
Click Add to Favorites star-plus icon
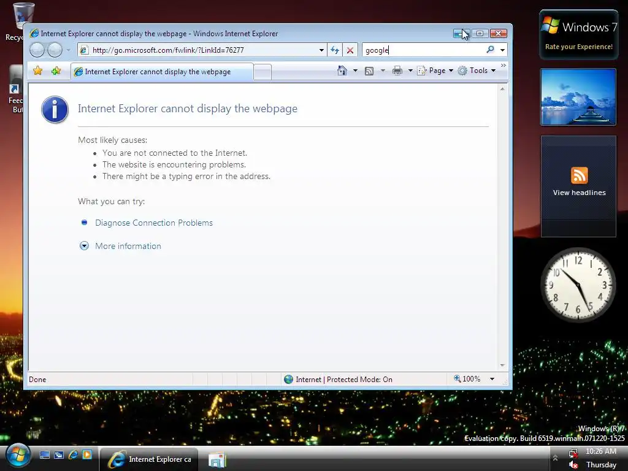pos(56,71)
